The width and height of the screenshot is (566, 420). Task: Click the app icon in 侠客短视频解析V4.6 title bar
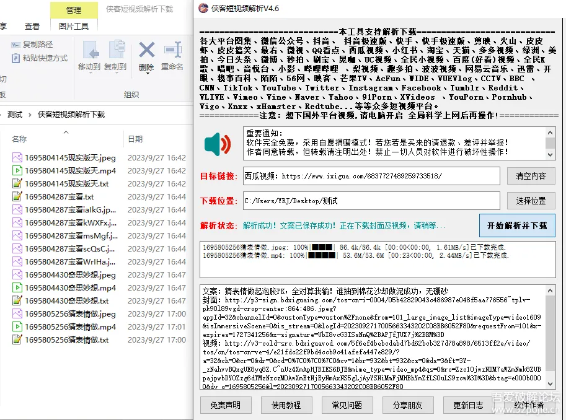pyautogui.click(x=203, y=8)
